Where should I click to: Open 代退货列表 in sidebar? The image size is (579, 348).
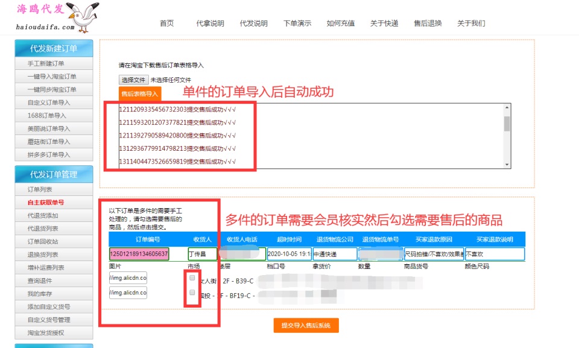[43, 229]
